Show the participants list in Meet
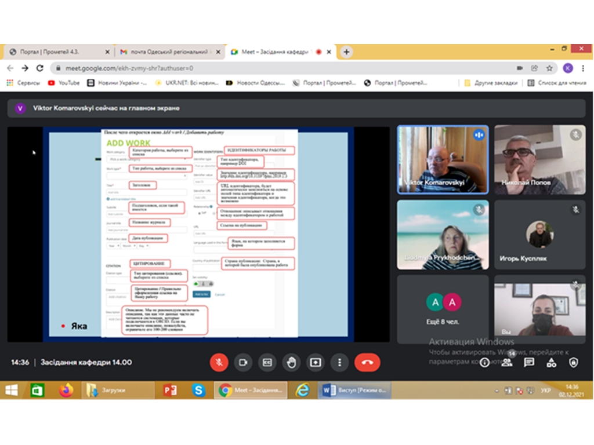This screenshot has width=594, height=445. point(507,363)
